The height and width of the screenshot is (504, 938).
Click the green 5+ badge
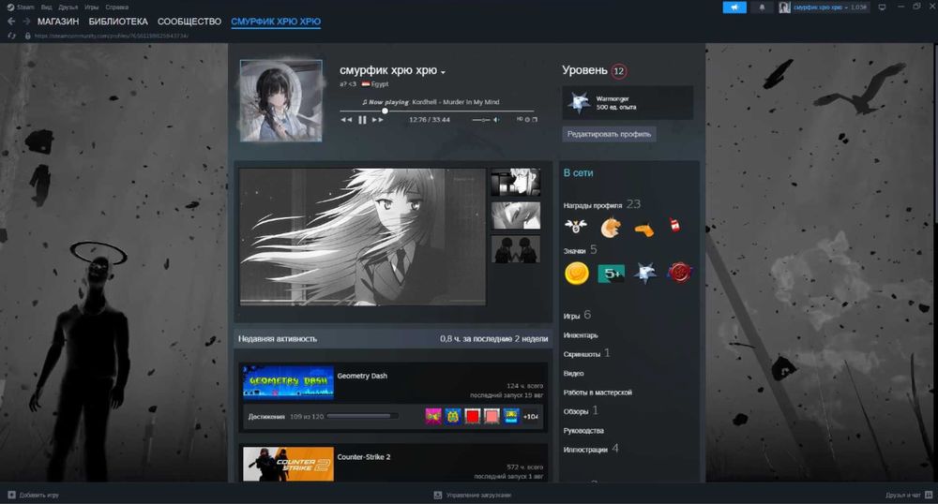[x=611, y=274]
